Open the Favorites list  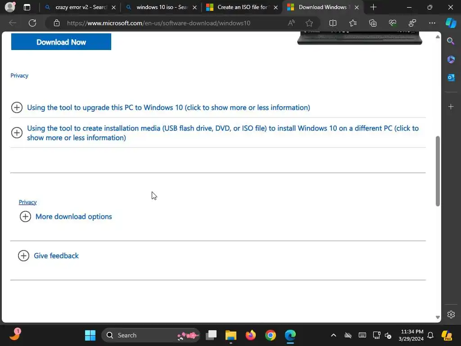tap(353, 23)
